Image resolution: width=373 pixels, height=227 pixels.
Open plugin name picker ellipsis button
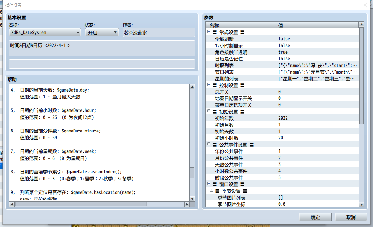pyautogui.click(x=77, y=32)
